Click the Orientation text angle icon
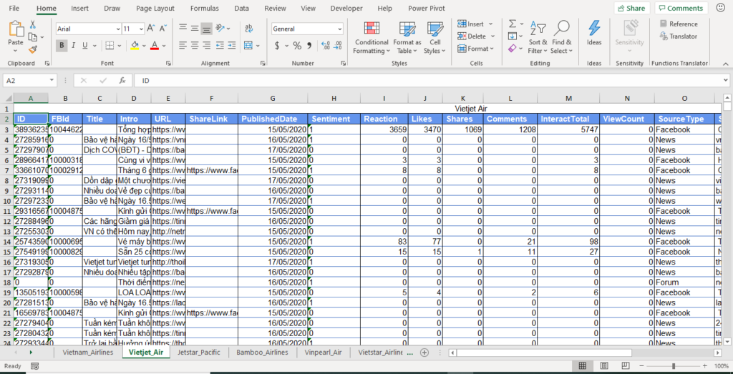 (x=220, y=29)
